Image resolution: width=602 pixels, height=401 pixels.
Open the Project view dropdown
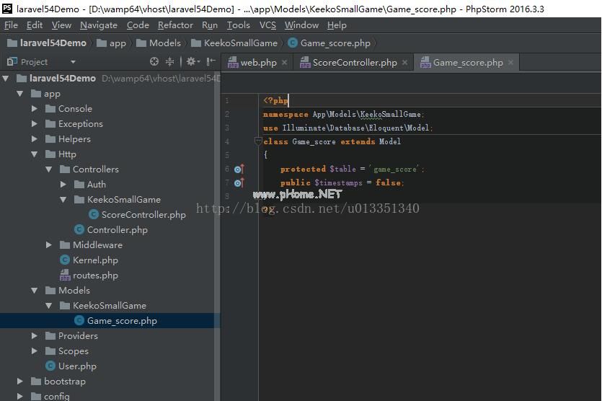point(73,62)
